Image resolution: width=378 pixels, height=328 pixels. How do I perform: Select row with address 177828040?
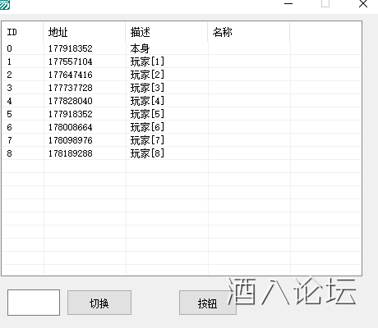[182, 101]
